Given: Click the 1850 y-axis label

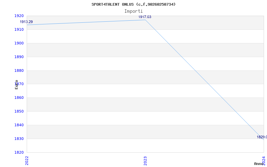Looking at the screenshot, I should [x=19, y=111].
